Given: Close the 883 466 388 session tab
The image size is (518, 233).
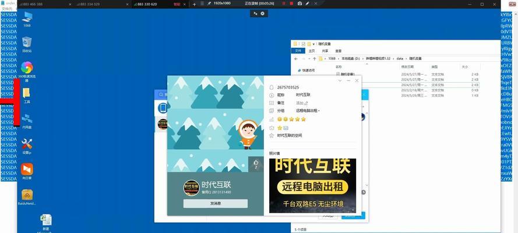Looking at the screenshot, I should (x=70, y=4).
